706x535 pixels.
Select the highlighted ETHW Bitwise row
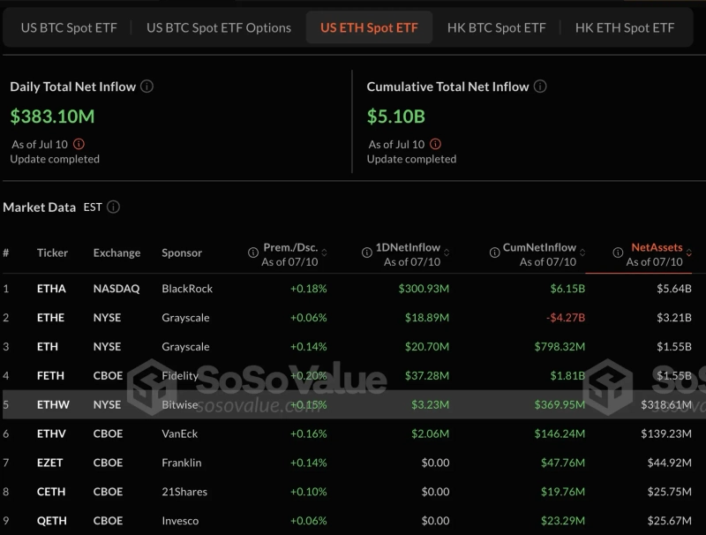[353, 405]
